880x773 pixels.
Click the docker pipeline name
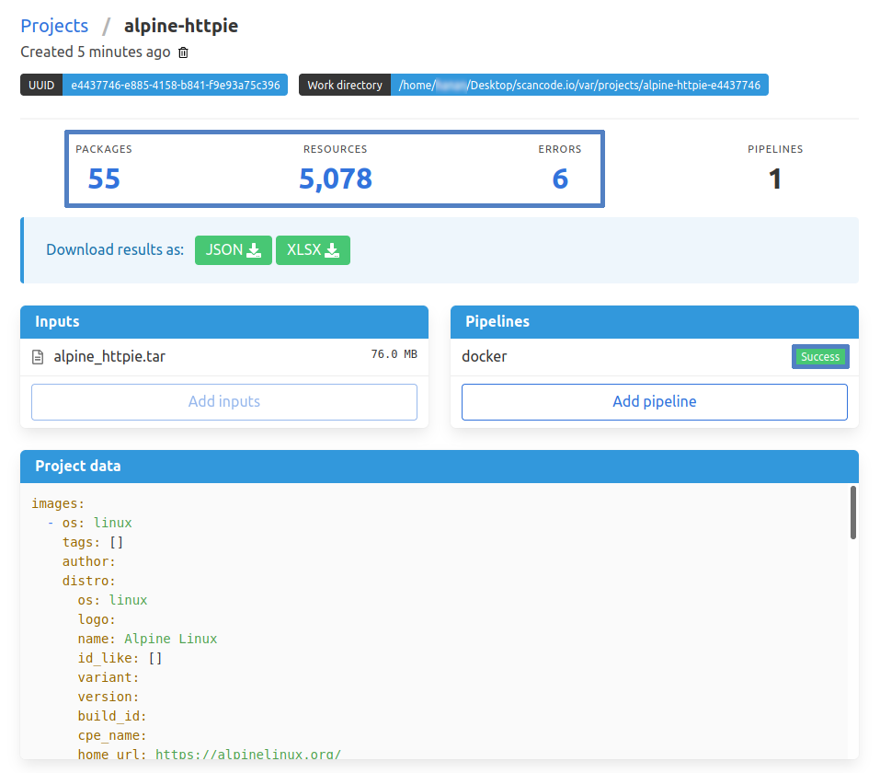[x=485, y=357]
